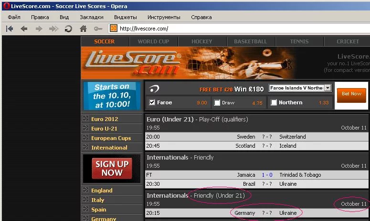Viewport: 370px width, 221px height.
Task: Reload the page with the Reload icon
Action: click(x=68, y=29)
